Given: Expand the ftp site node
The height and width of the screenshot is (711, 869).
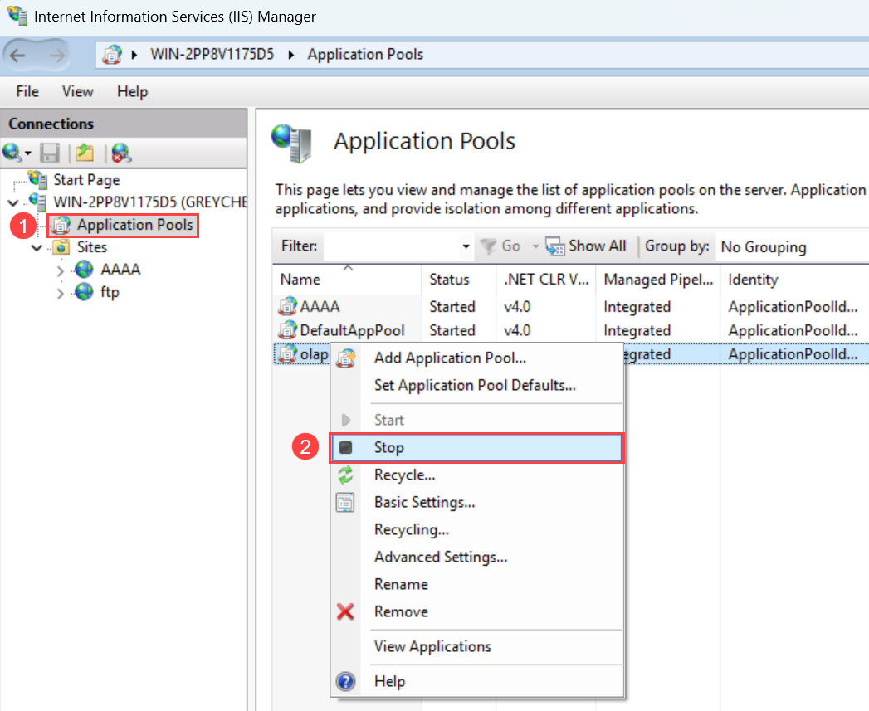Looking at the screenshot, I should pos(61,292).
